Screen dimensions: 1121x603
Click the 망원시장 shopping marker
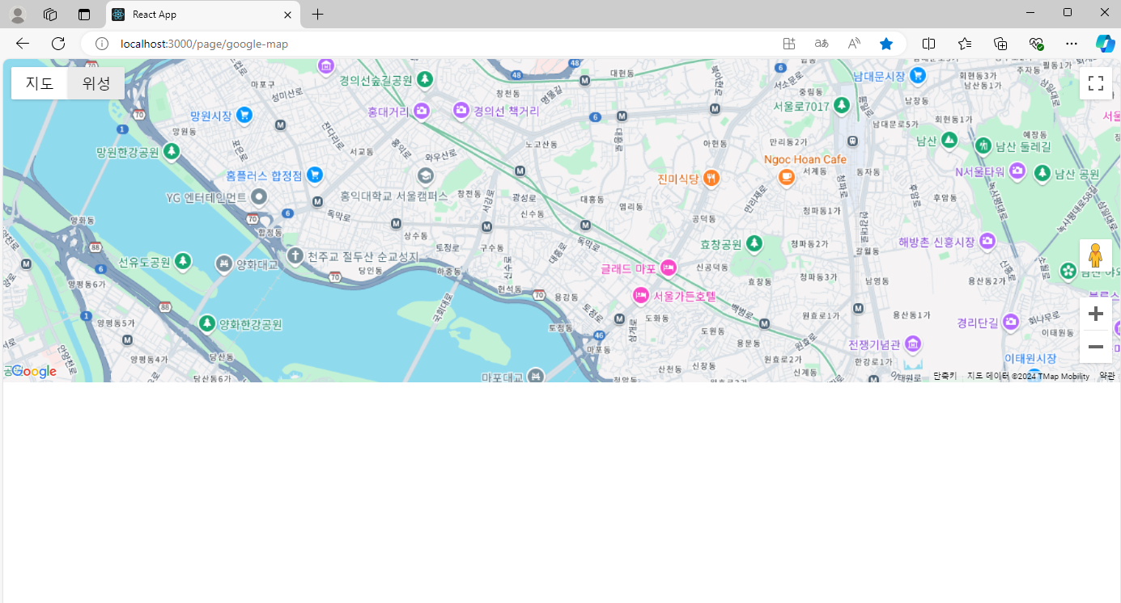coord(244,116)
